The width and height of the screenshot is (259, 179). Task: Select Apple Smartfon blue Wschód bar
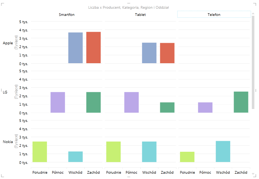click(x=75, y=48)
